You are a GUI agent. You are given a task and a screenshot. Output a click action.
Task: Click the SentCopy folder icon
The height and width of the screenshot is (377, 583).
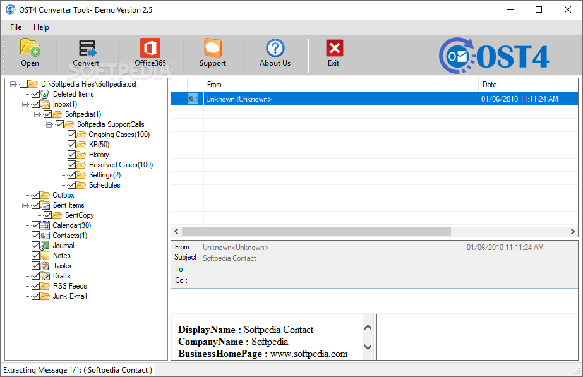click(57, 215)
